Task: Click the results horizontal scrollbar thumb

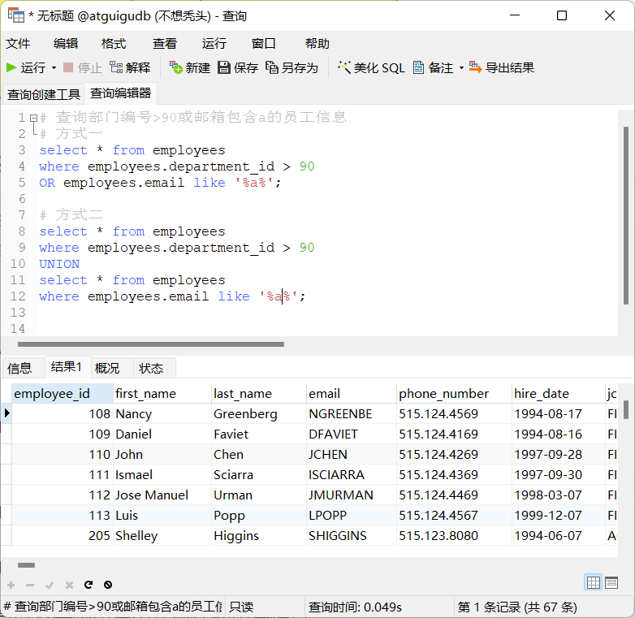Action: [x=26, y=565]
